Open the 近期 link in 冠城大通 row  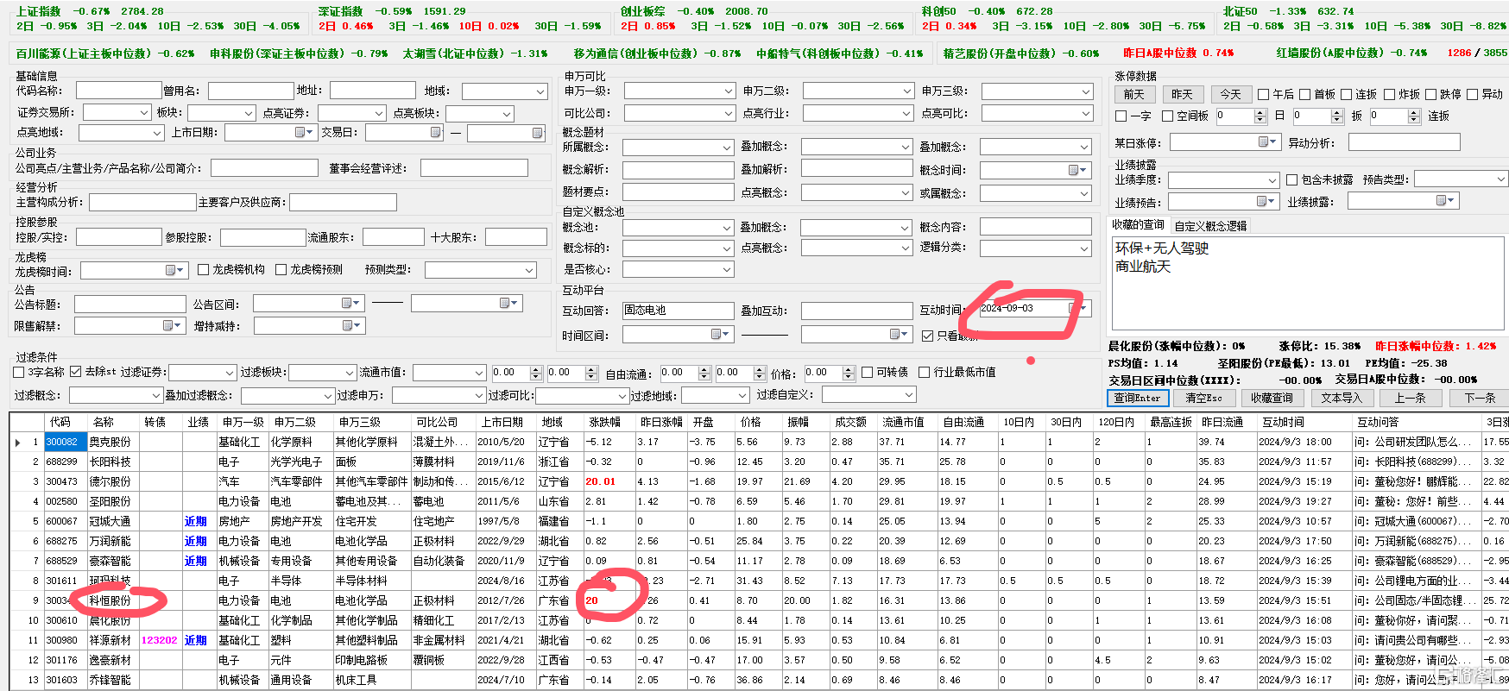[x=196, y=521]
